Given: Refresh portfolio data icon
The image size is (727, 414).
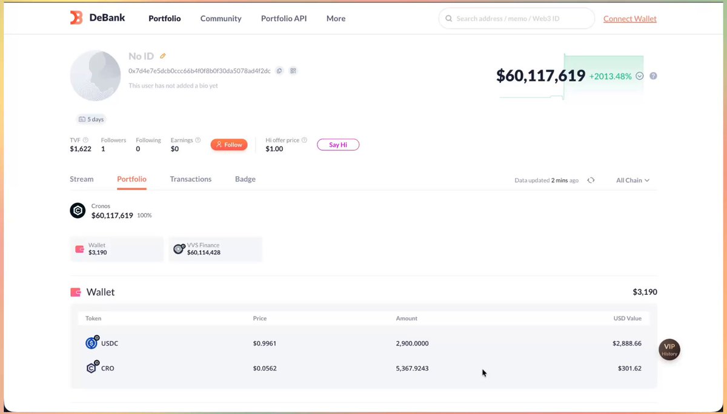Looking at the screenshot, I should (x=591, y=180).
